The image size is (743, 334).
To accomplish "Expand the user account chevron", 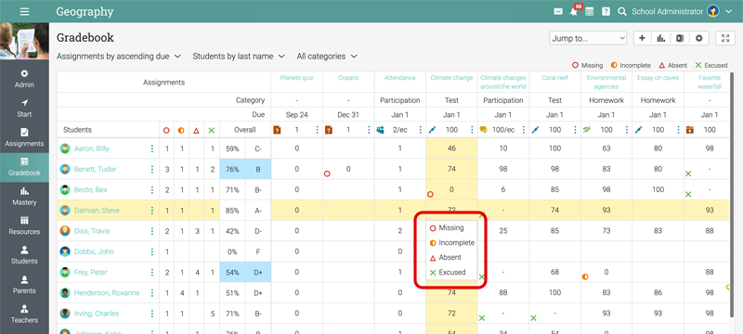I will point(729,12).
